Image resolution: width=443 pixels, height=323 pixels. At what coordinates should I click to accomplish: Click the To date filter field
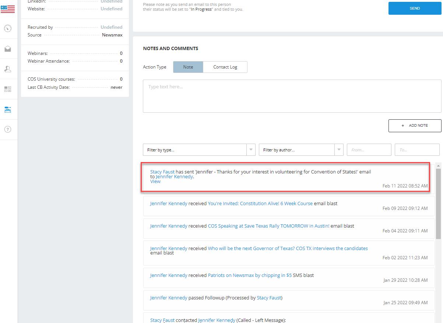coord(417,150)
